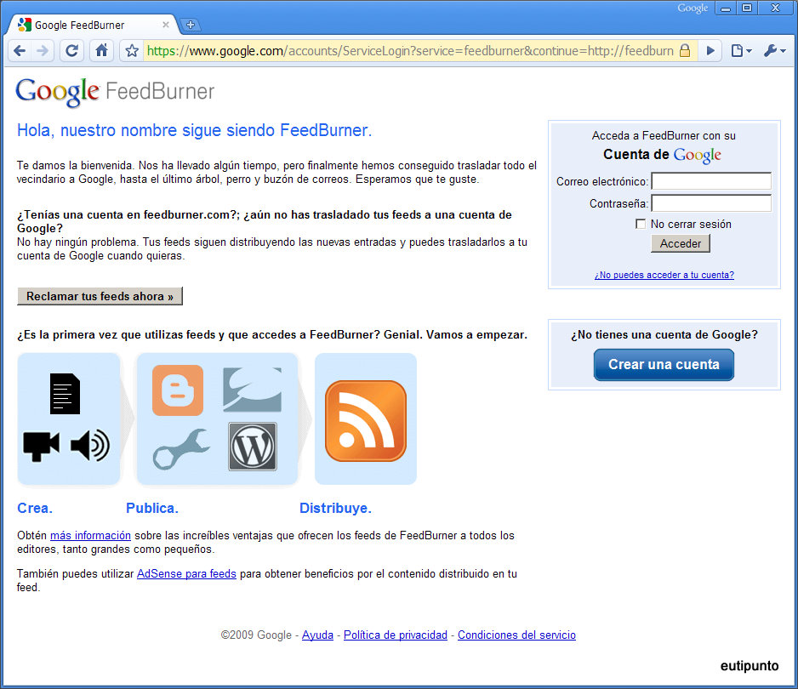Bookmark this page with the star icon
This screenshot has height=689, width=798.
point(132,51)
